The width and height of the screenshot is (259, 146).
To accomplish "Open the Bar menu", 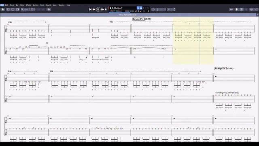I will coord(17,5).
